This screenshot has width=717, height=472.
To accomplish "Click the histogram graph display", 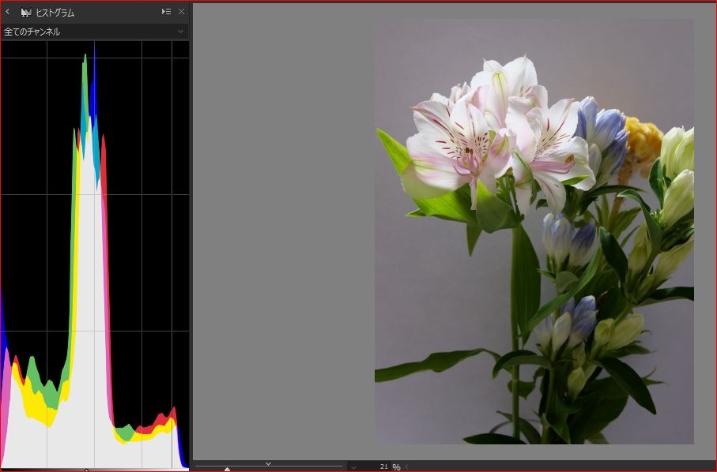I will pyautogui.click(x=95, y=254).
